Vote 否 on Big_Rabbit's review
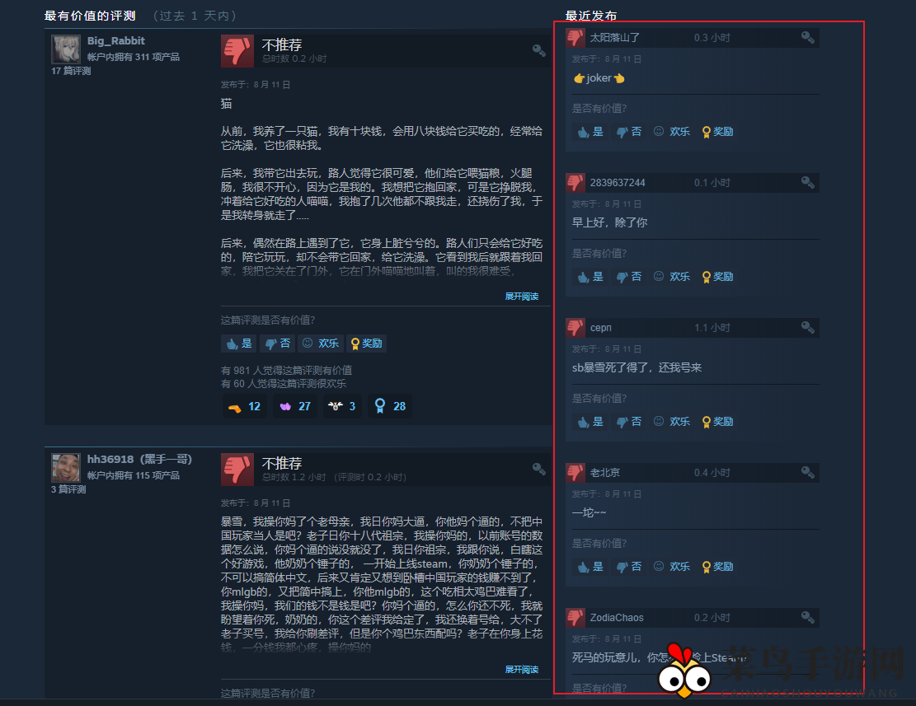Screen dimensions: 916x706 coord(278,343)
